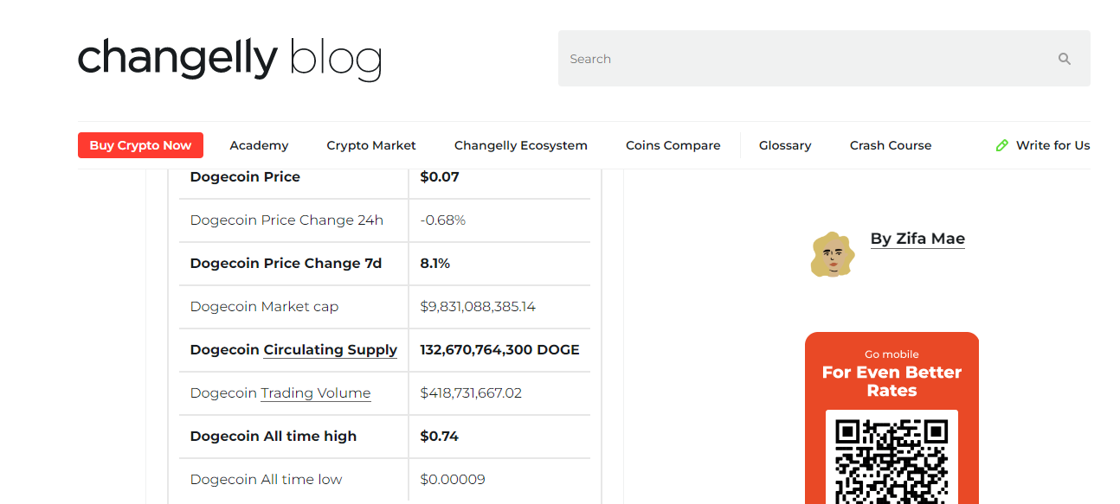Open the By Zifa Mae author link
Viewport: 1120px width, 504px height.
(917, 239)
